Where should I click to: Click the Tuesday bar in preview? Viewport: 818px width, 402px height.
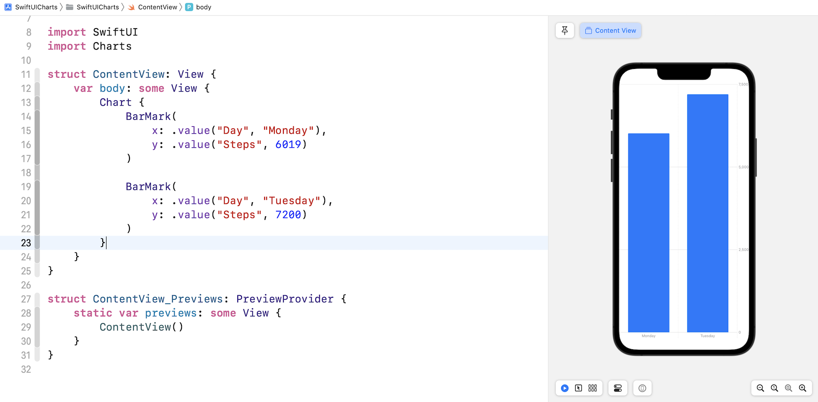click(707, 213)
